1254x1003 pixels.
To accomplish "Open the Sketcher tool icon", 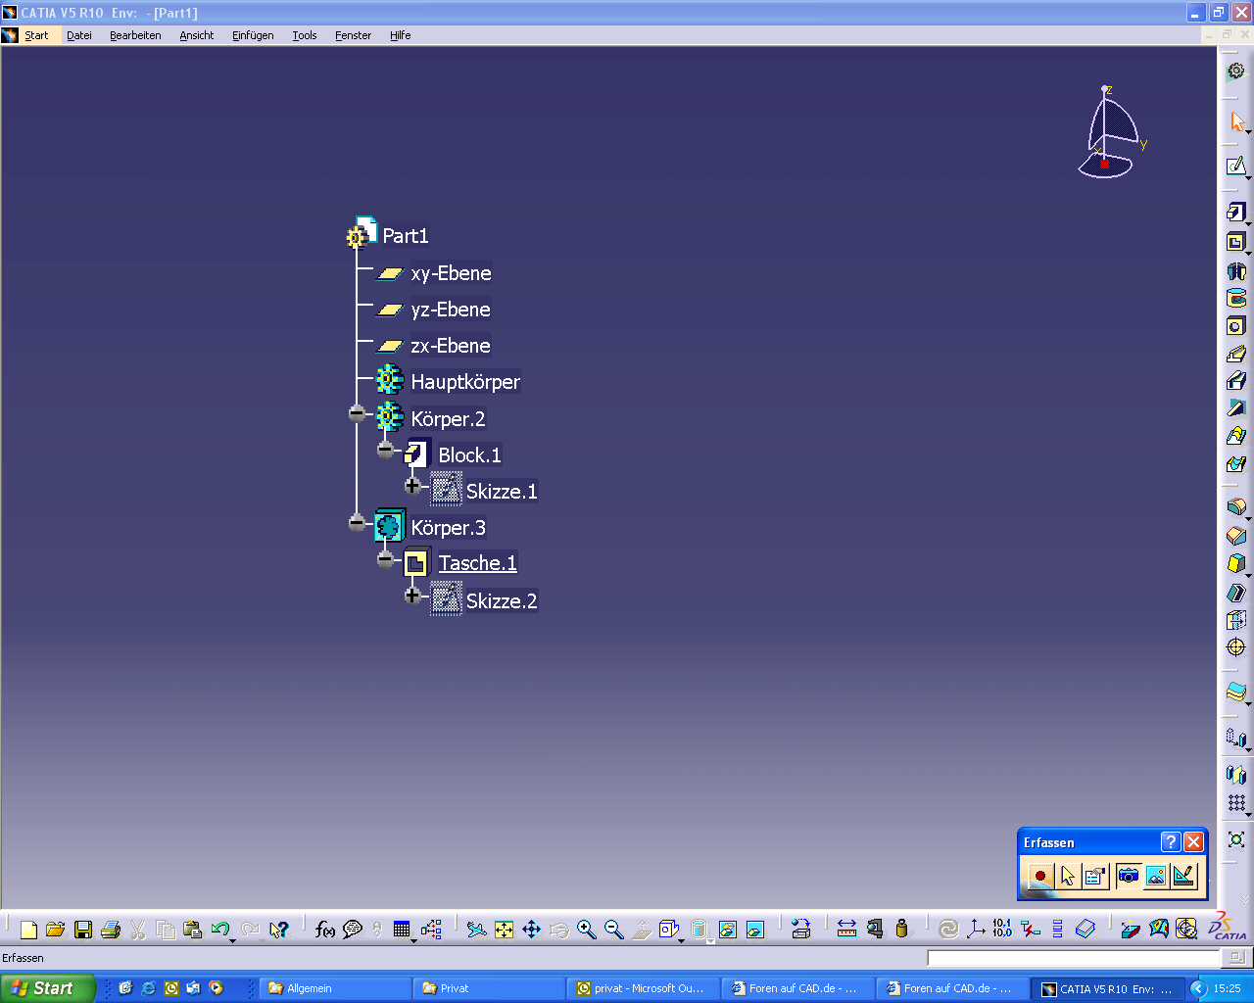I will [1236, 166].
